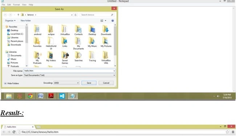This screenshot has width=236, height=136.
Task: Select the hello.htm browser tab
Action: [x=18, y=127]
